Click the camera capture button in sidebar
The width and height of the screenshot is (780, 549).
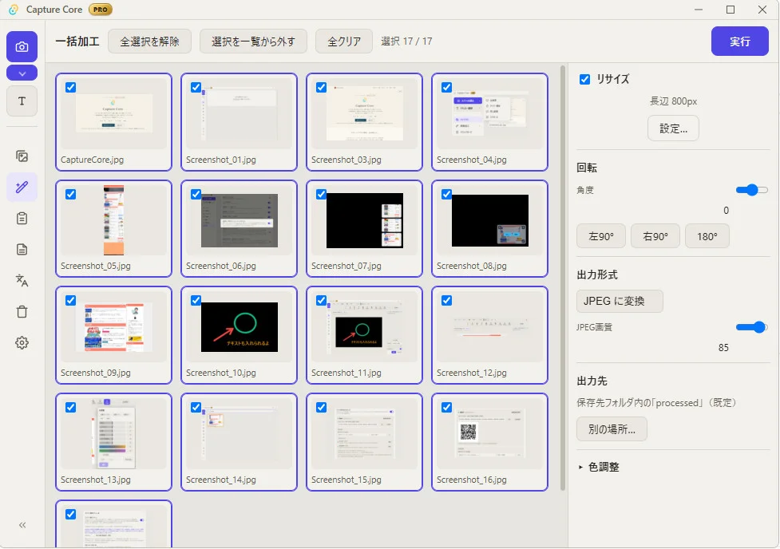(22, 47)
